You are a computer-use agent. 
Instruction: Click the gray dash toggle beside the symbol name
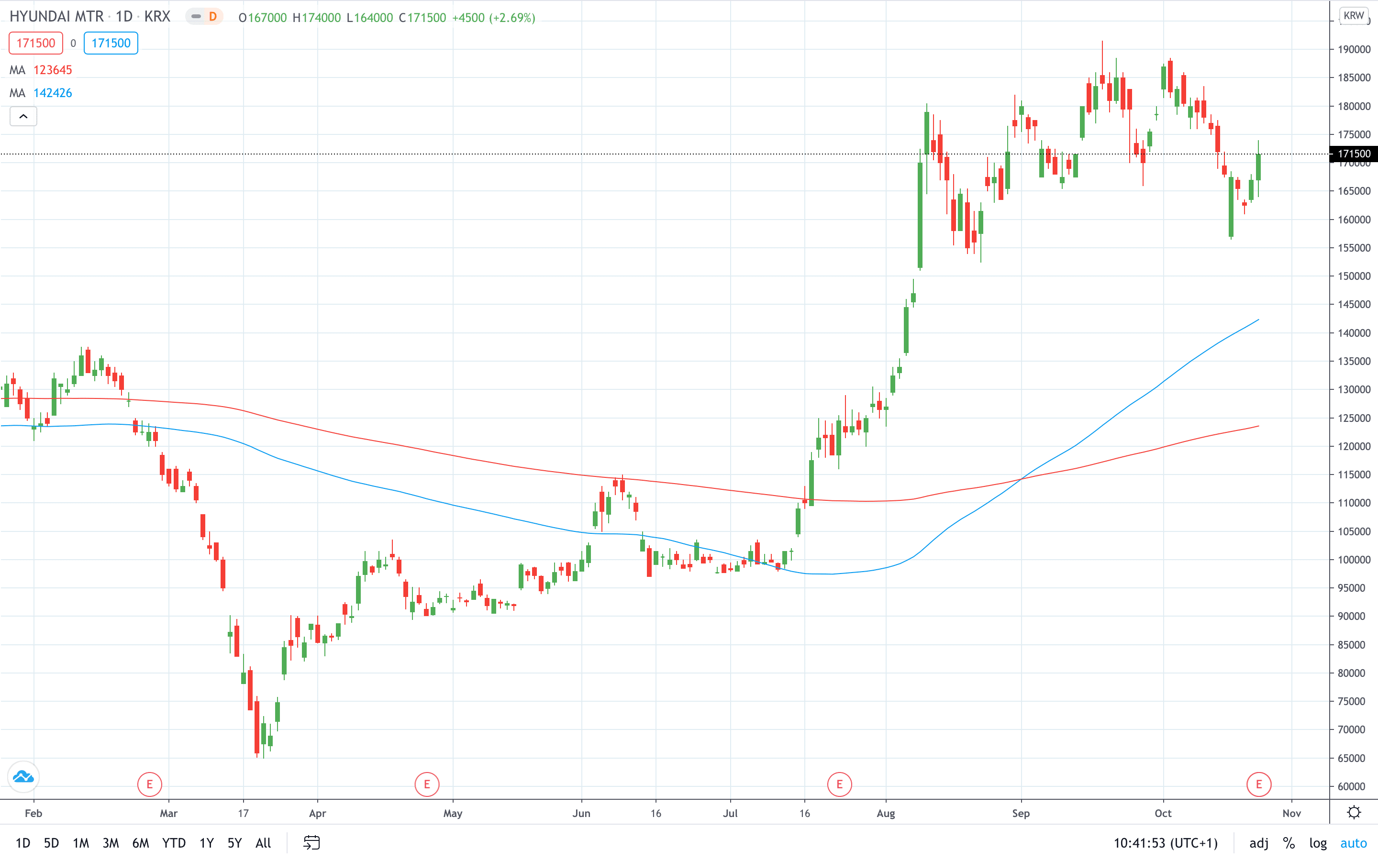tap(196, 18)
